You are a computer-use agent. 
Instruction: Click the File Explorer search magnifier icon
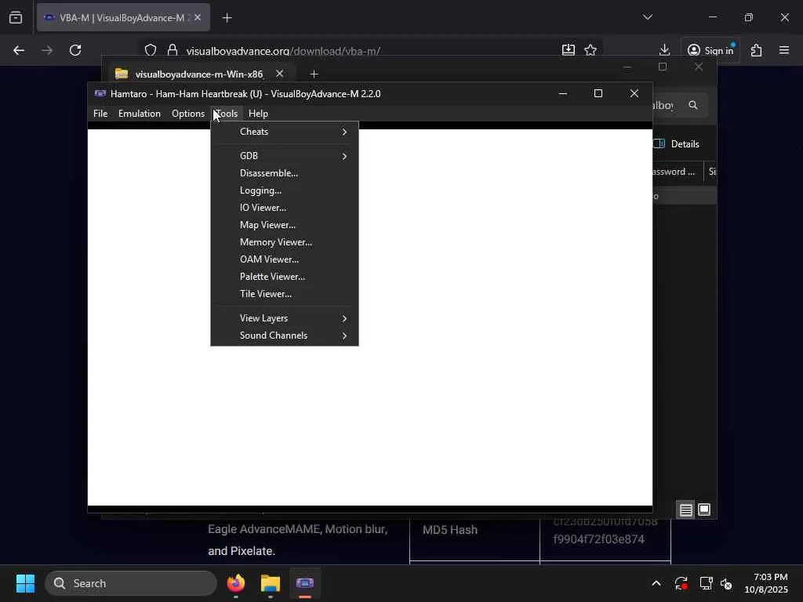coord(693,105)
